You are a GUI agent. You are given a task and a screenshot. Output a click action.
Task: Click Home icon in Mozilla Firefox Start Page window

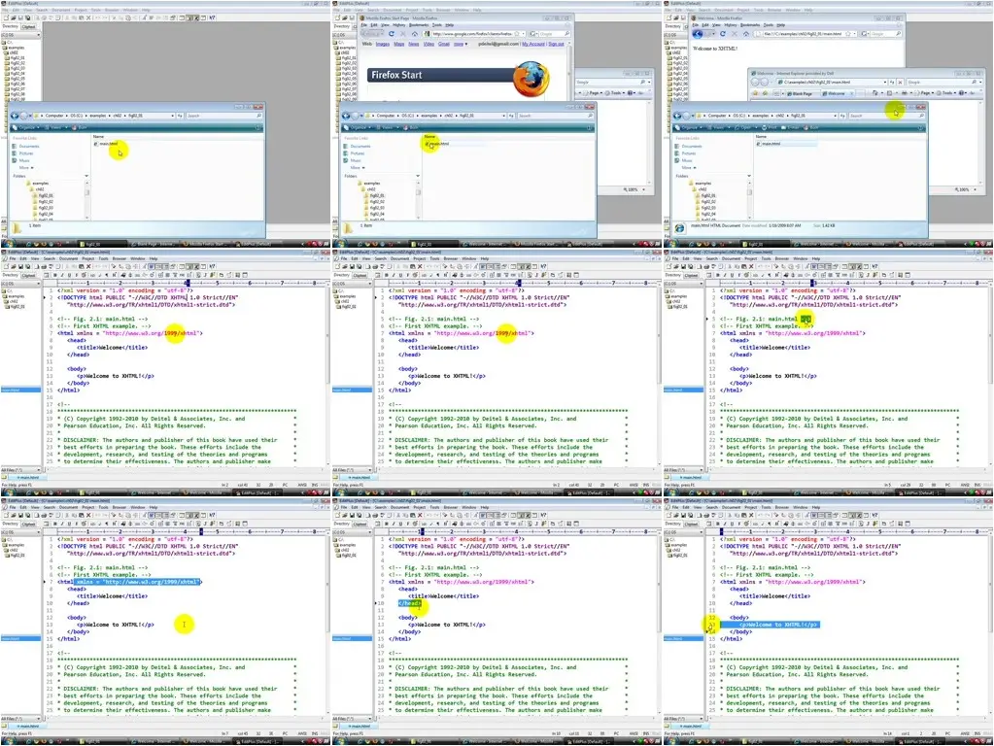pos(415,34)
